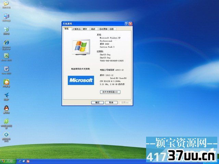Viewport: 219px width, 164px height.
Task: Click the QQ penguin desktop icon
Action: (x=7, y=110)
